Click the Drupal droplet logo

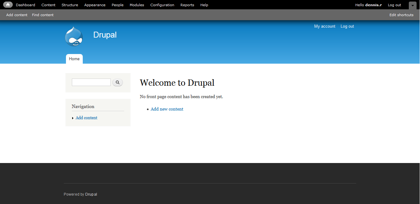(74, 36)
